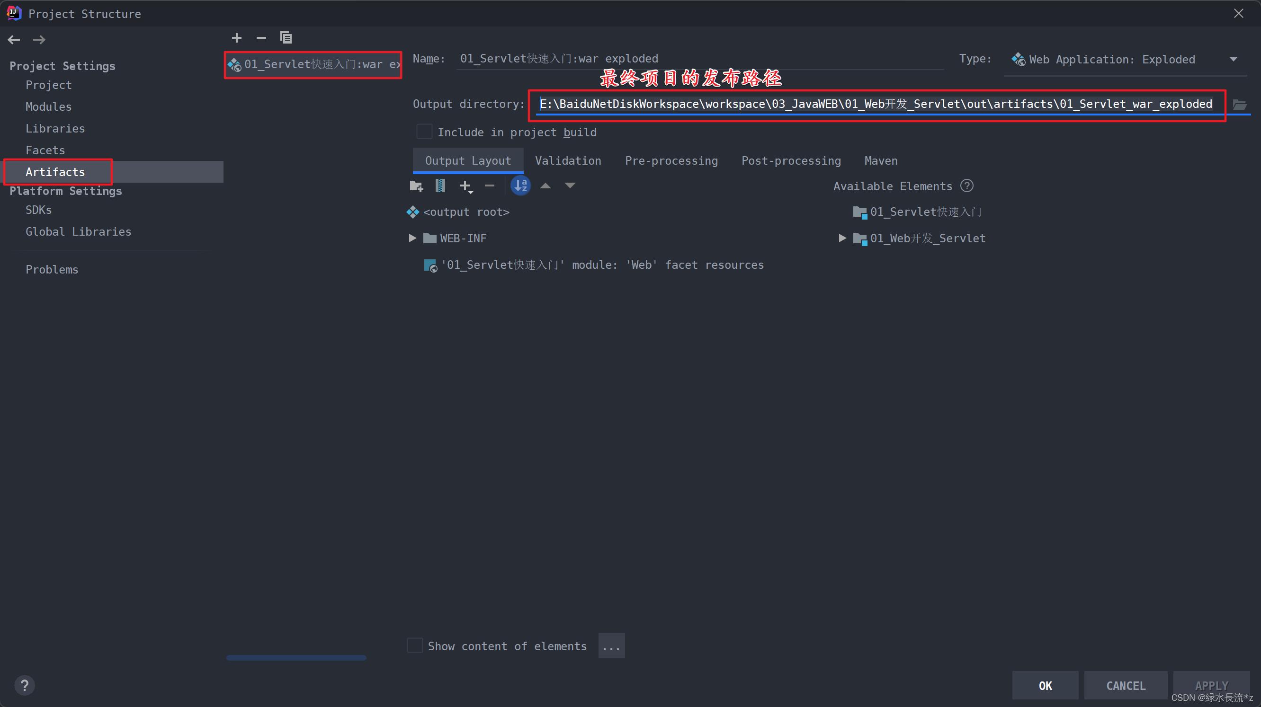Open Available Elements help icon

point(967,186)
